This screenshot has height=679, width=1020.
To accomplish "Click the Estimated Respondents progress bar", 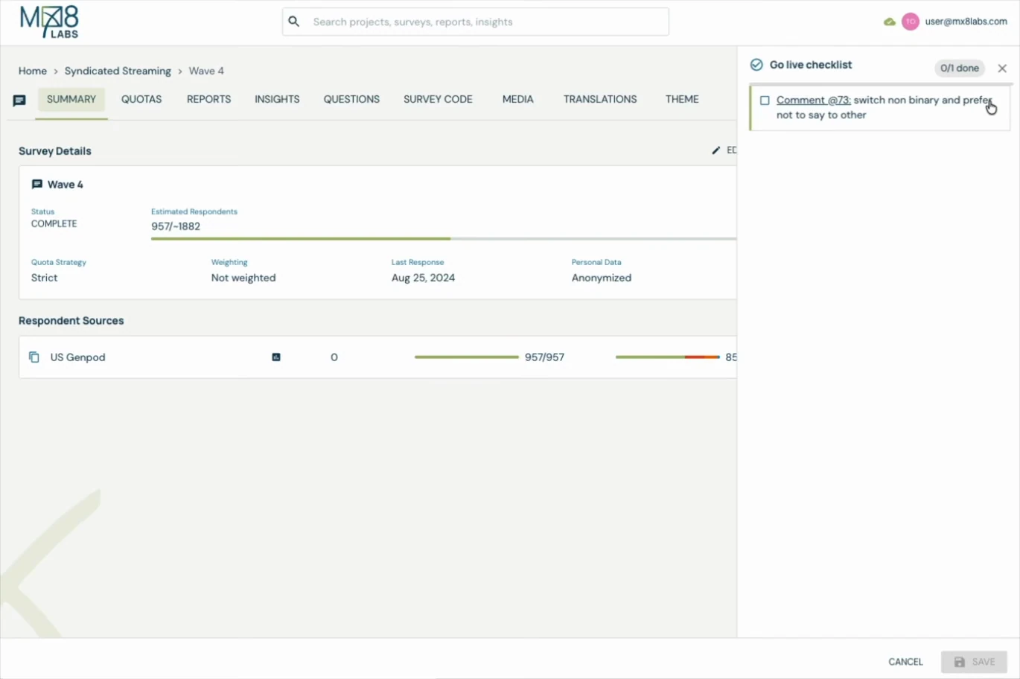I will (444, 239).
